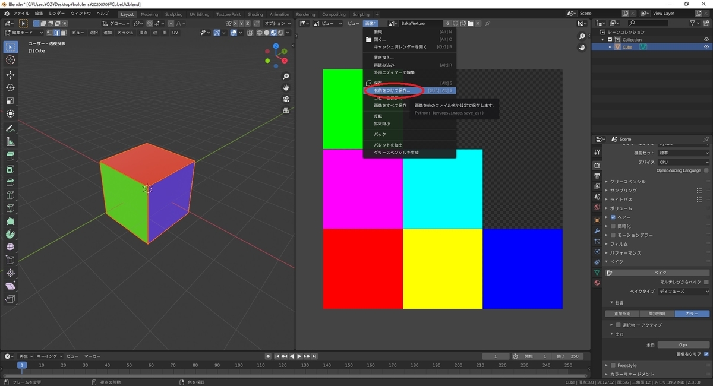The height and width of the screenshot is (386, 713).
Task: Toggle 選択物 → アクティブ checkbox
Action: click(619, 325)
